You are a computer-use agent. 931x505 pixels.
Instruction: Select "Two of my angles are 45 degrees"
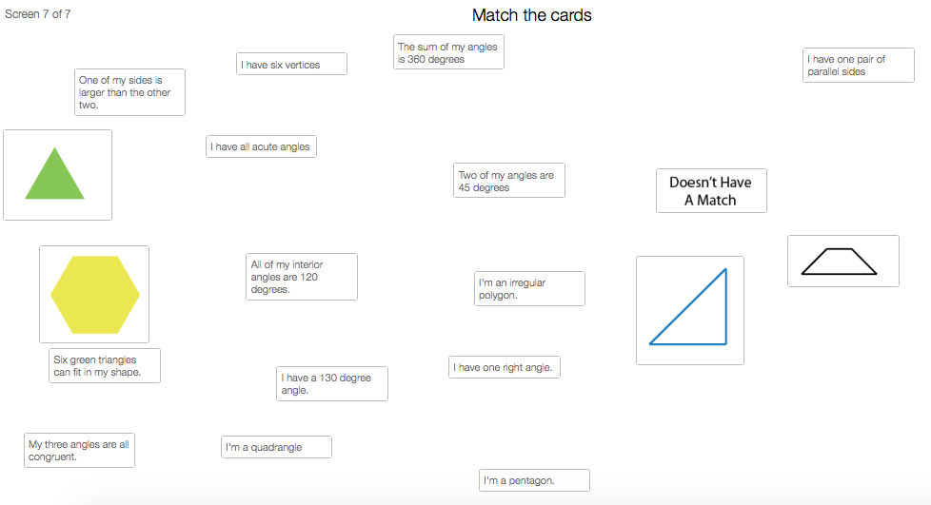(508, 181)
